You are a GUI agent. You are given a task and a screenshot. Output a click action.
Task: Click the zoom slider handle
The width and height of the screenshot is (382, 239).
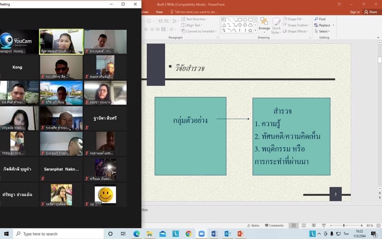344,225
